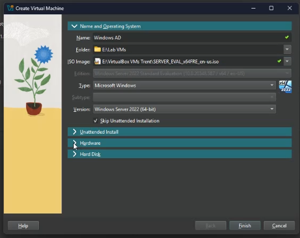
Task: Expand the Hard Disk section
Action: click(180, 154)
